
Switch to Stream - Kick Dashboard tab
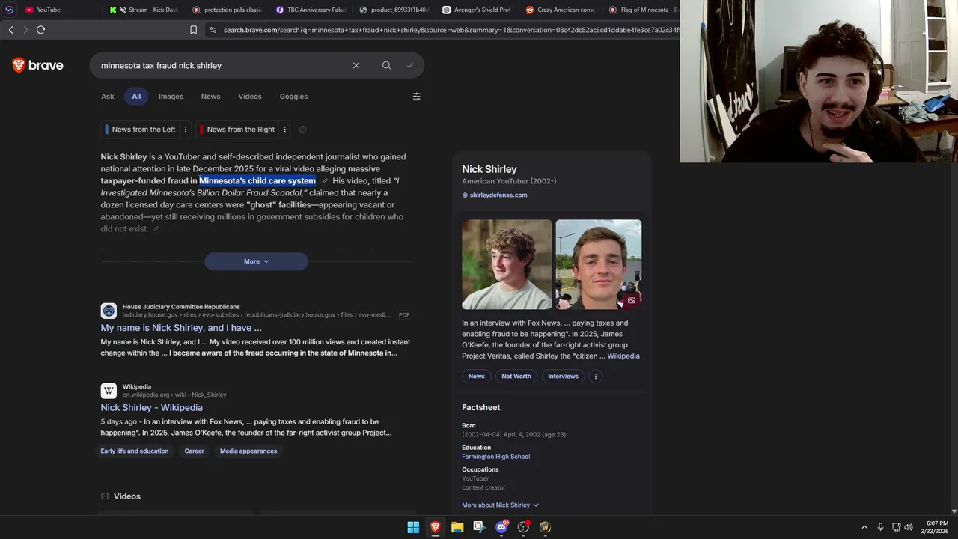point(143,10)
